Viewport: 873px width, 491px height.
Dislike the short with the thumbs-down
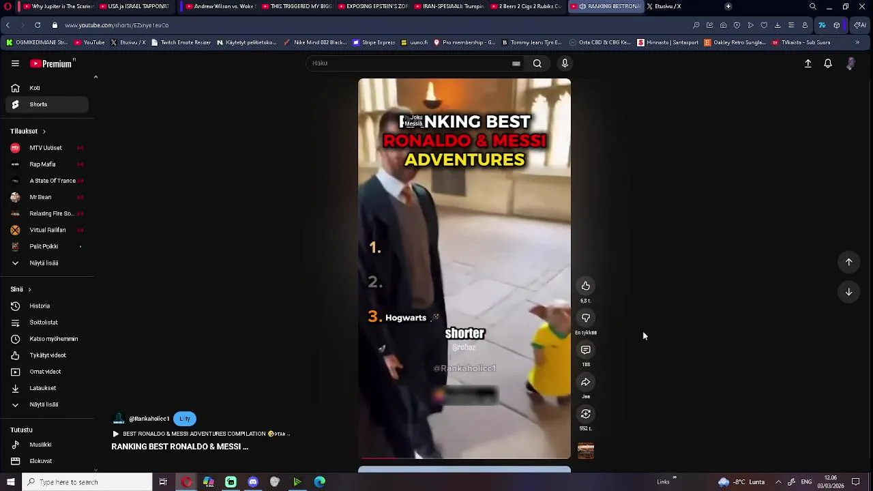[x=586, y=318]
